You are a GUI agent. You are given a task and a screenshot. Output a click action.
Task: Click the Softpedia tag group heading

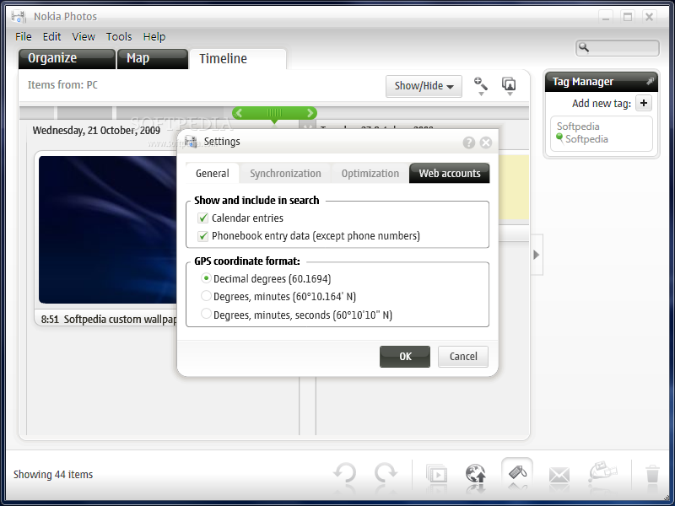[578, 126]
